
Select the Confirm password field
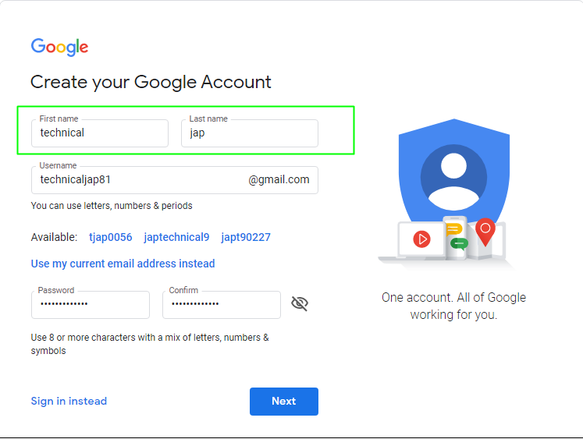point(222,305)
